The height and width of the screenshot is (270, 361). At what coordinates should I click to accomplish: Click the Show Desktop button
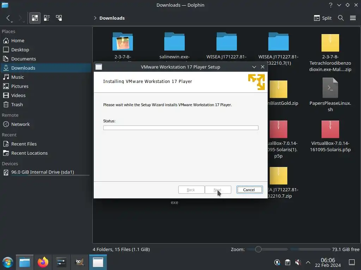click(352, 262)
